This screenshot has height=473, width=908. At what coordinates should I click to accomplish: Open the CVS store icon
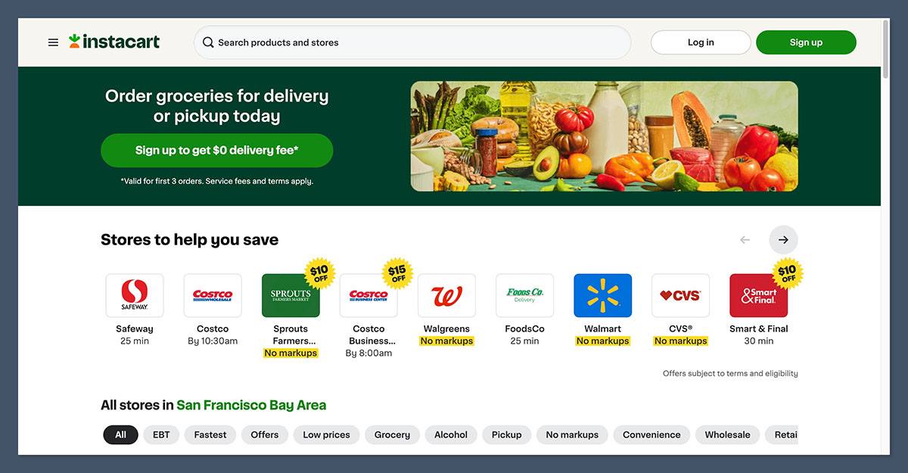coord(680,295)
